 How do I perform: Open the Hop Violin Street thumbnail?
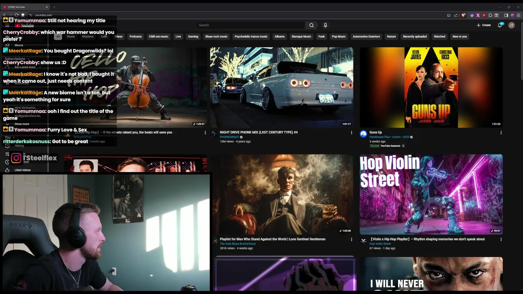point(431,194)
